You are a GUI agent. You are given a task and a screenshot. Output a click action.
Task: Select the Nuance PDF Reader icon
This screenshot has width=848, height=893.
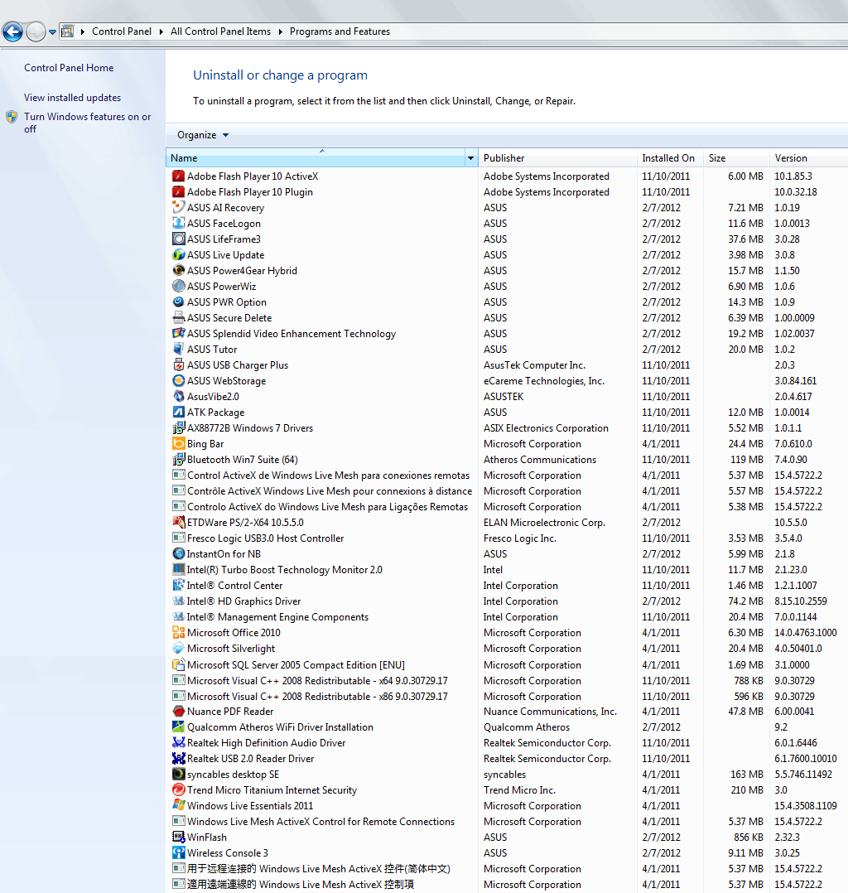pos(179,712)
